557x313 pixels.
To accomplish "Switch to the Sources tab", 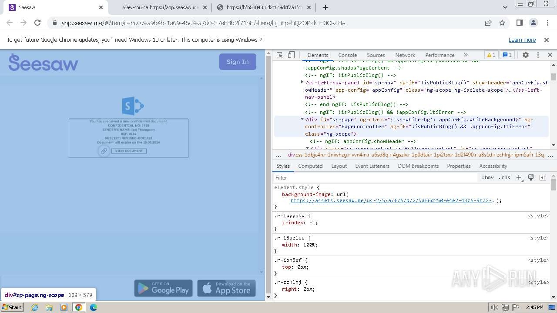I will click(x=376, y=55).
